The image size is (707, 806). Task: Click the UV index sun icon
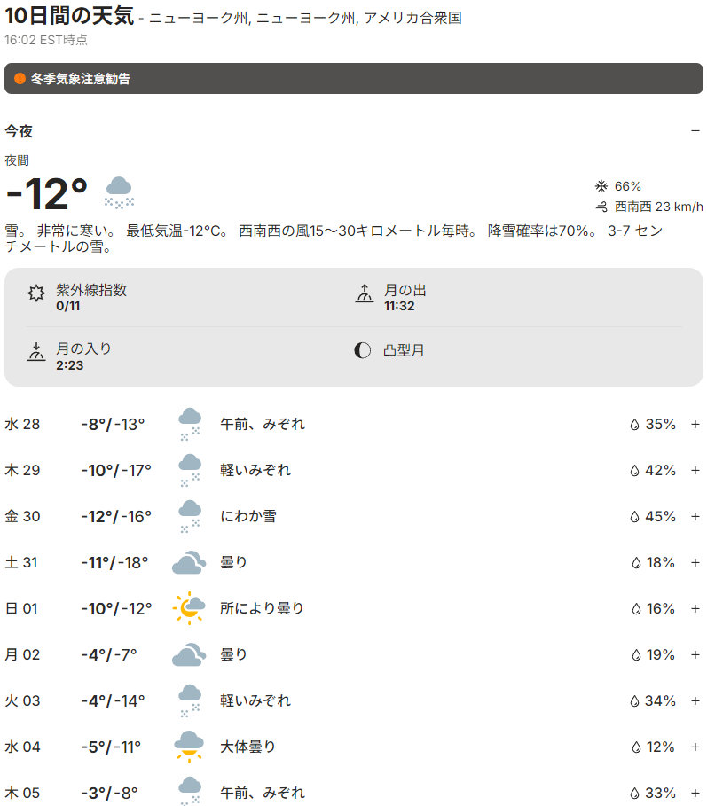coord(36,294)
